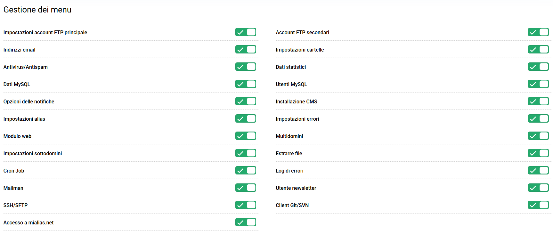Toggle Accesso a mialias.net switch
553x234 pixels.
[246, 222]
